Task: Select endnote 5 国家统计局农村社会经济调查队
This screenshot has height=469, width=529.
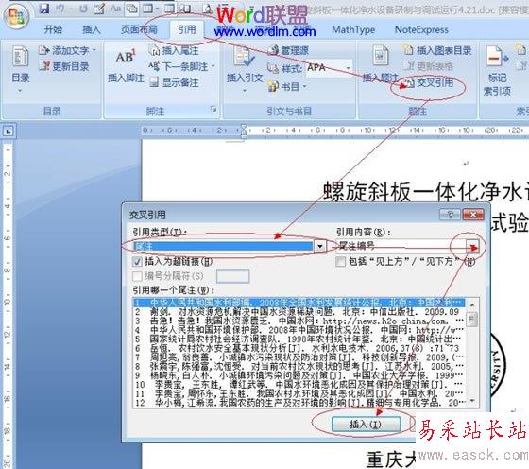Action: pyautogui.click(x=299, y=339)
